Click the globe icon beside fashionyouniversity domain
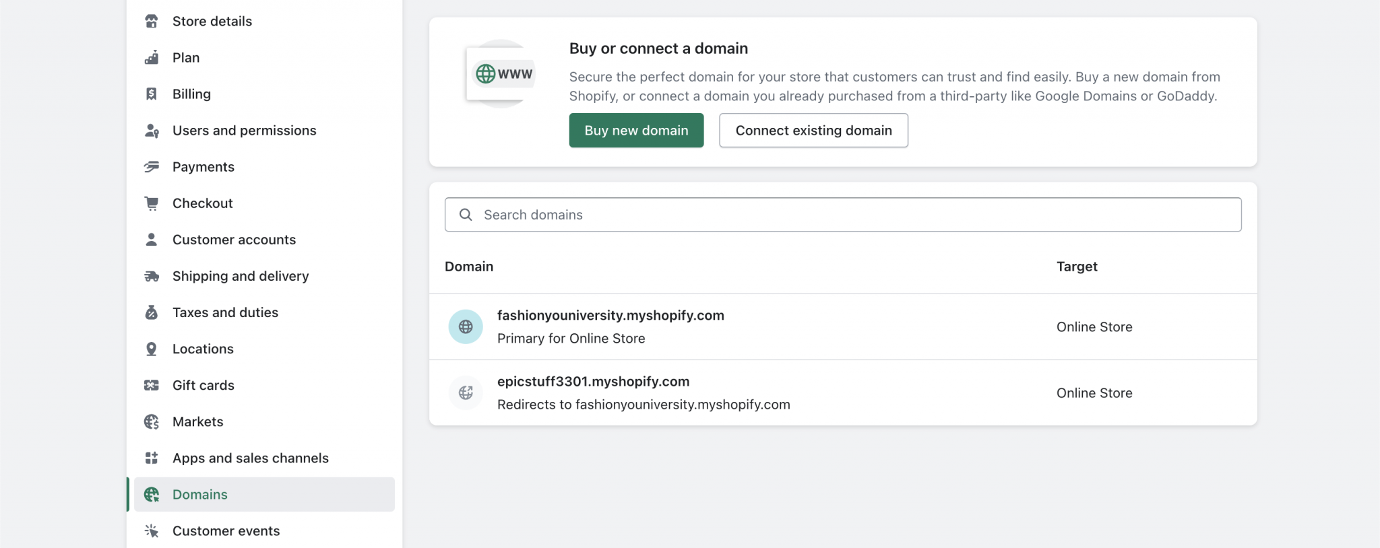The image size is (1380, 548). [466, 327]
